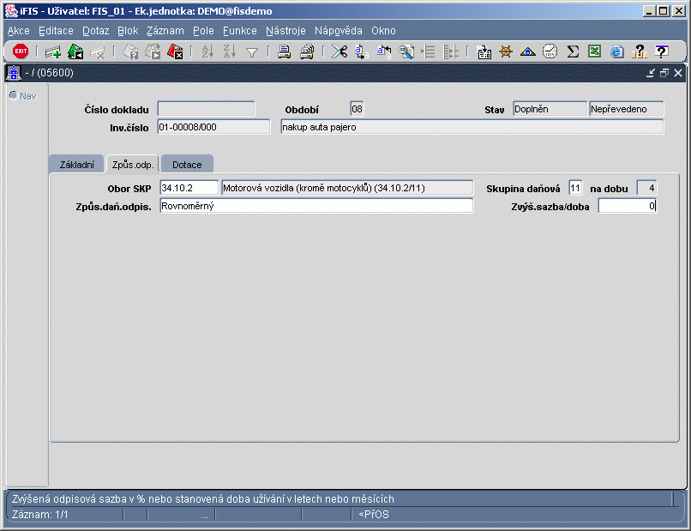Click the single-level list tree icon
The image size is (691, 531).
429,52
